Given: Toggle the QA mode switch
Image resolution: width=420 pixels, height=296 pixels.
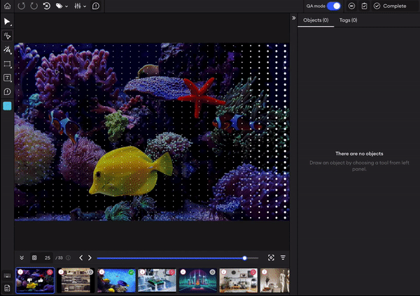Looking at the screenshot, I should pyautogui.click(x=334, y=6).
